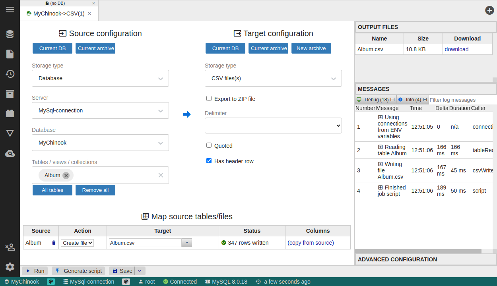The height and width of the screenshot is (286, 497).
Task: Open the settings gear in sidebar
Action: 10,267
